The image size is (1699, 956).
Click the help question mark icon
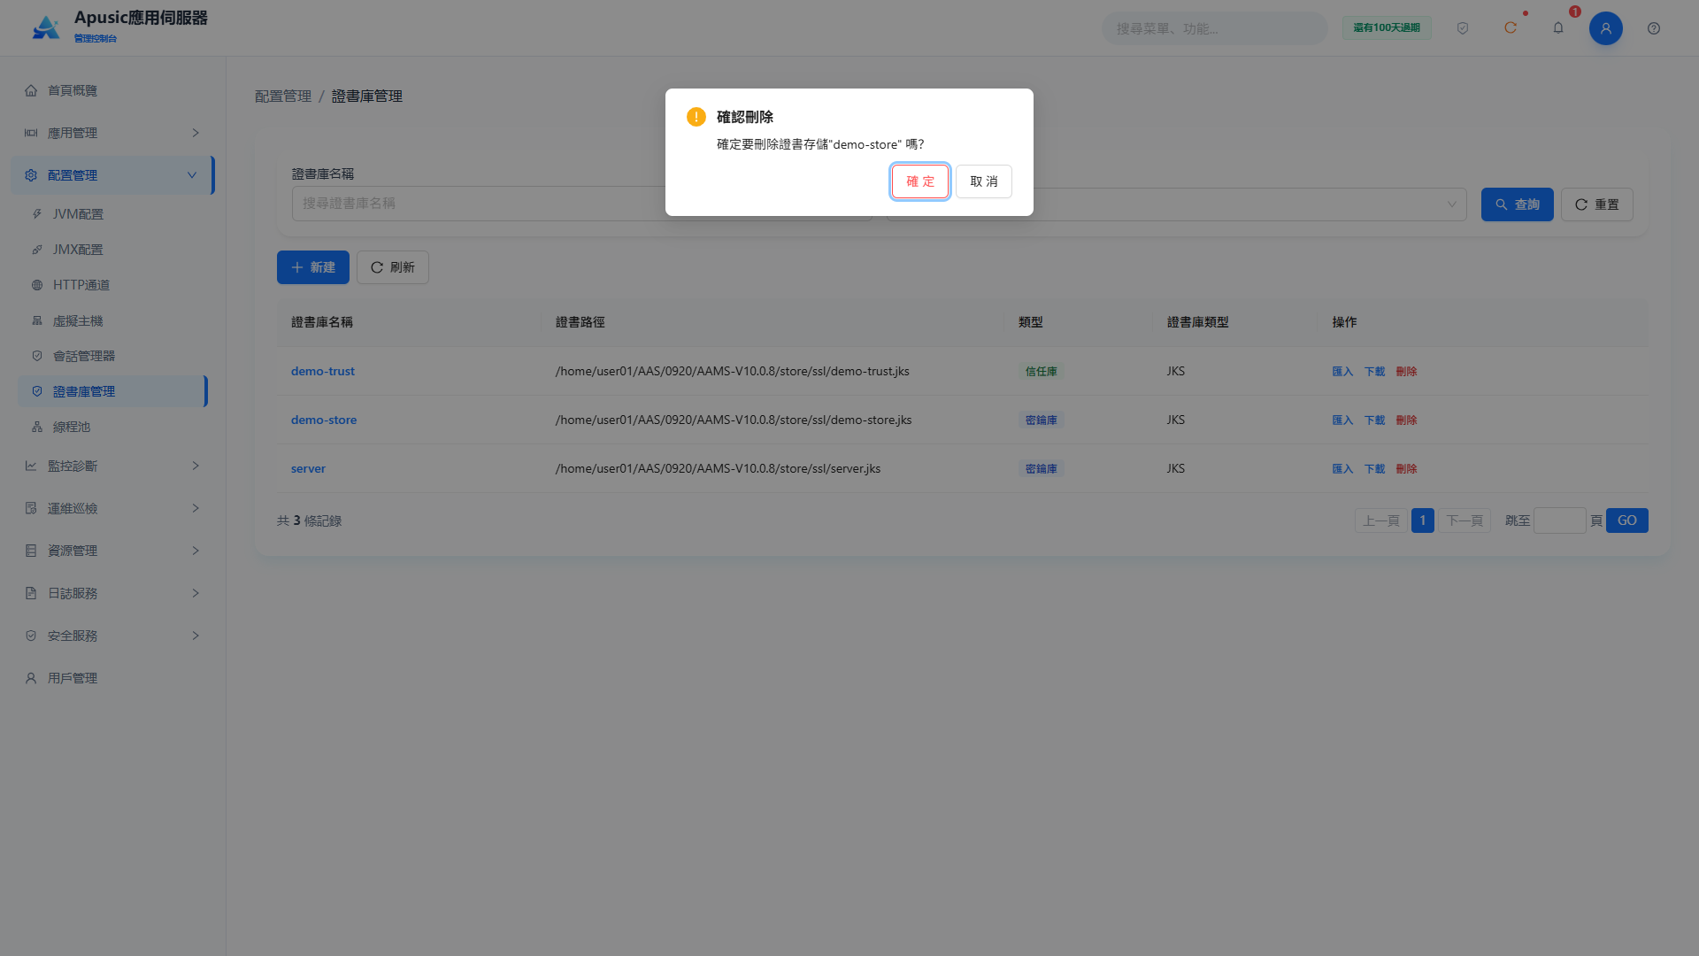click(1654, 28)
